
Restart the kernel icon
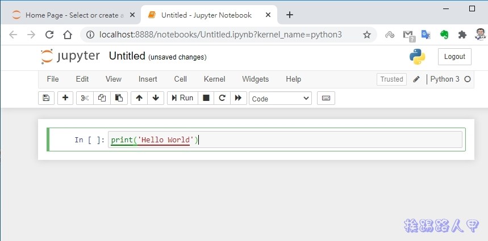pyautogui.click(x=222, y=98)
